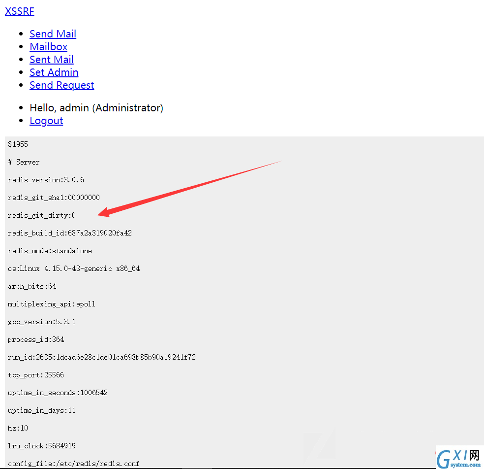Click the 'uptime_in_seconds:1006542' line
The width and height of the screenshot is (484, 469).
click(x=58, y=393)
